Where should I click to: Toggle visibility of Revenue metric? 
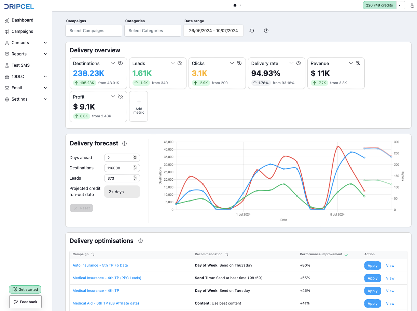pos(358,63)
